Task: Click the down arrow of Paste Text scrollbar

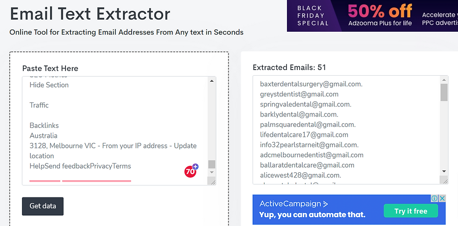Action: 212,172
